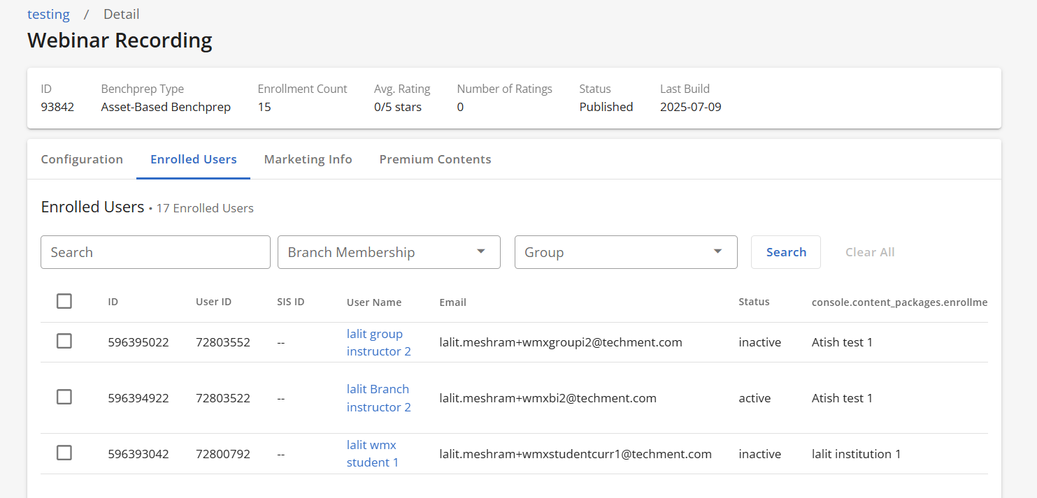Open the Group dropdown
Viewport: 1037px width, 498px height.
pyautogui.click(x=615, y=252)
